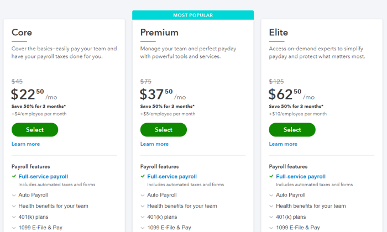This screenshot has height=232, width=387.
Task: Expand Health benefits in Core plan
Action: tap(50, 206)
